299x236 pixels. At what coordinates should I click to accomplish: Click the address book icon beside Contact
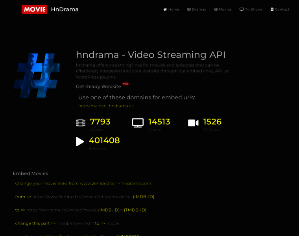tap(272, 9)
